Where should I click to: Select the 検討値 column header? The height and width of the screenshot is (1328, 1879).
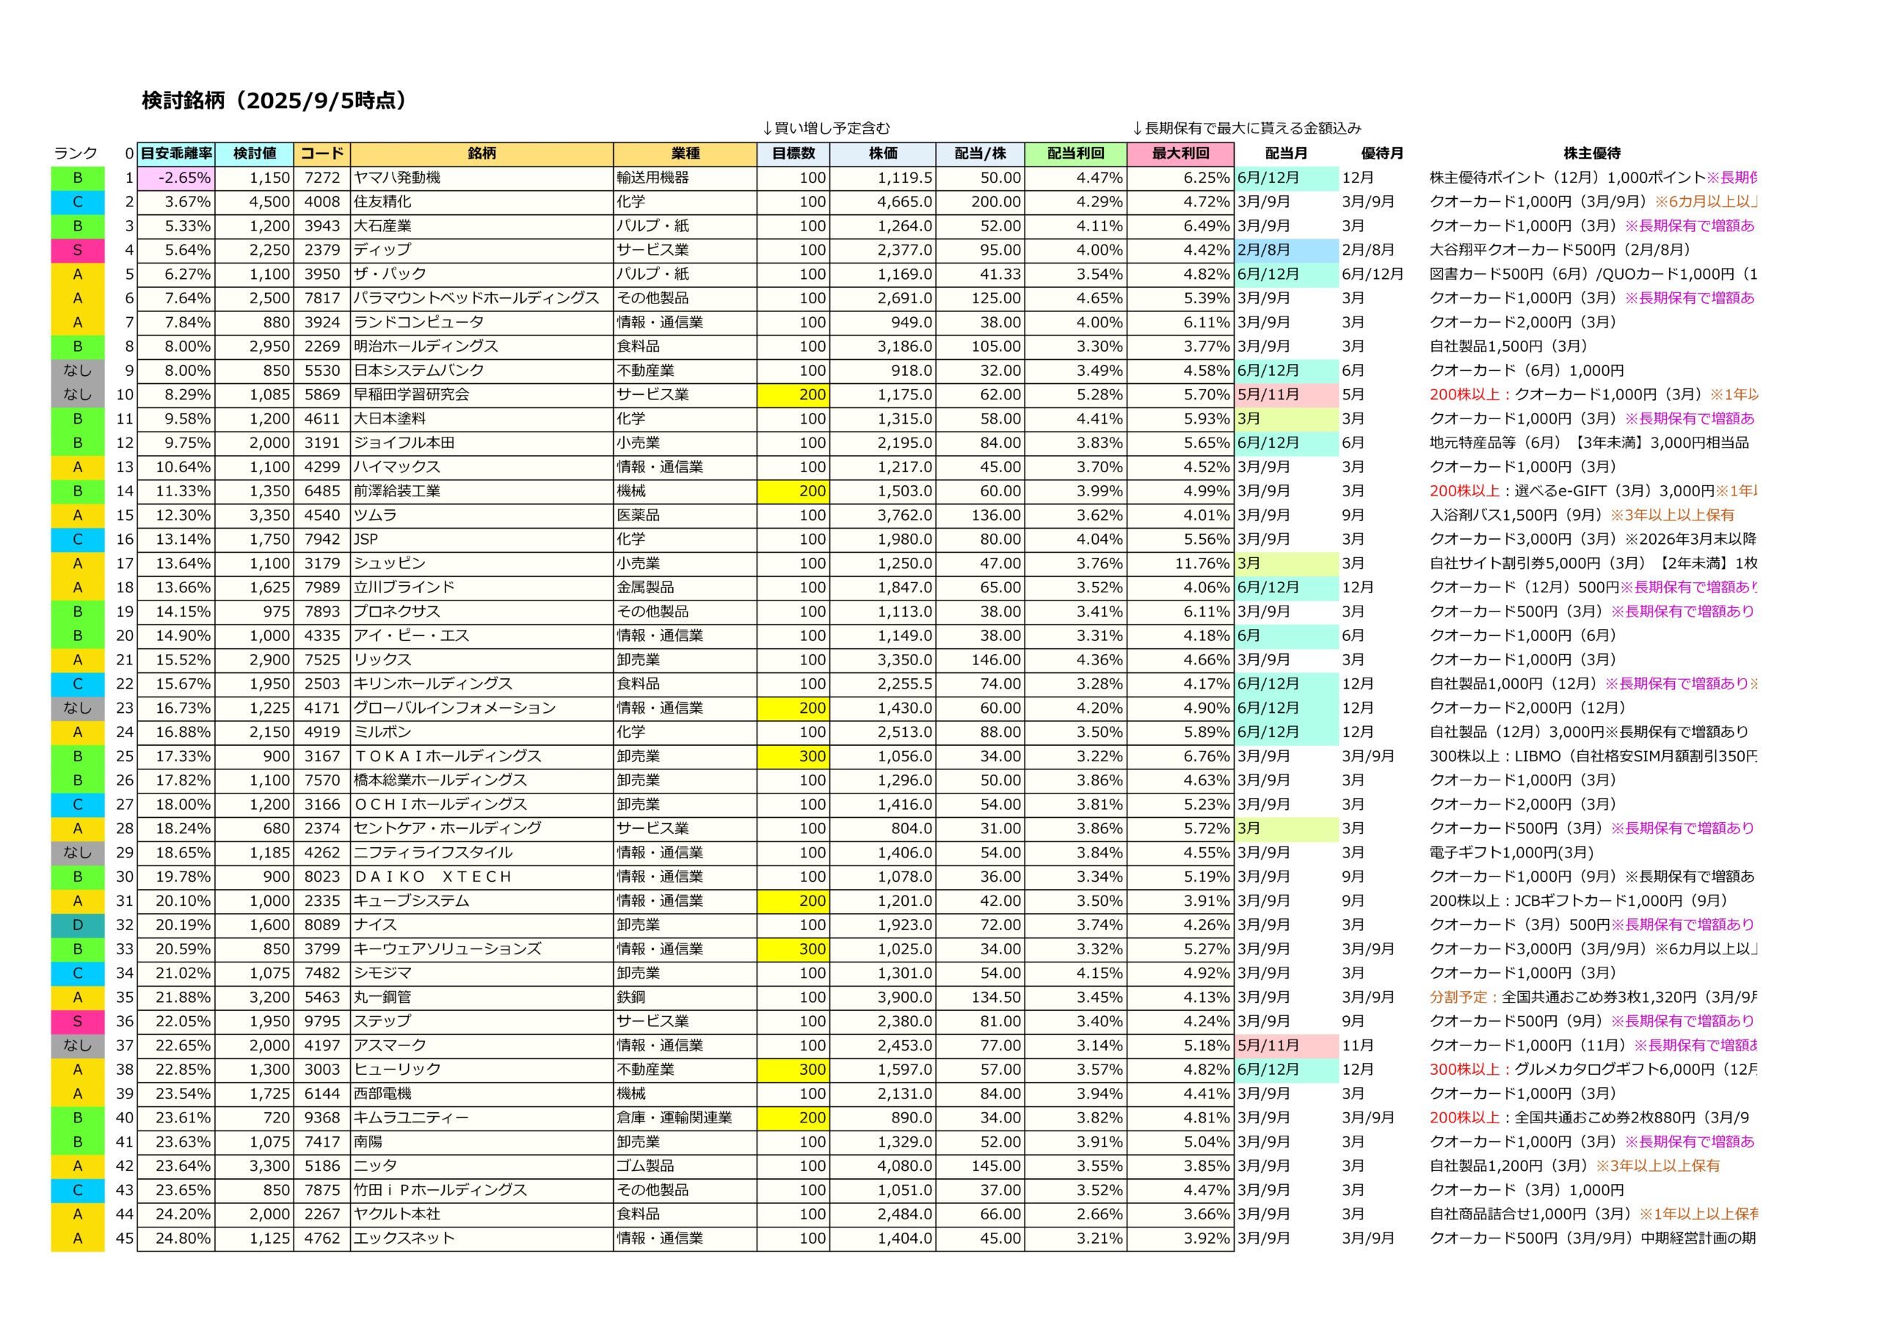coord(255,154)
